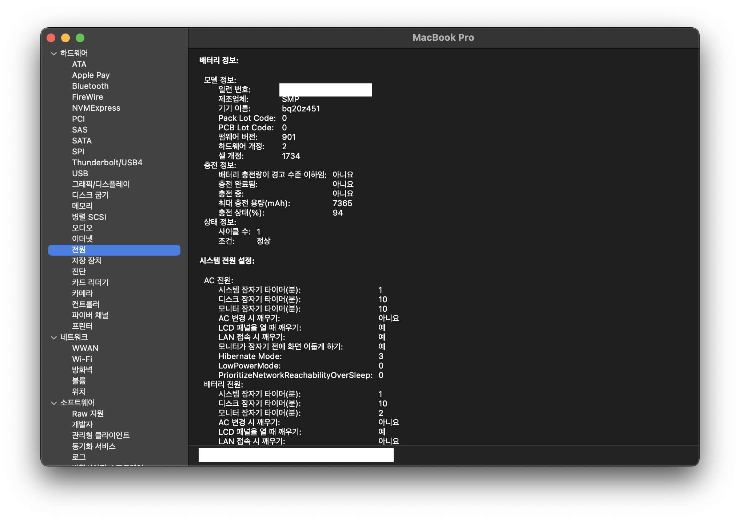Open the SPI sidebar item
Viewport: 740px width, 520px height.
pyautogui.click(x=78, y=151)
